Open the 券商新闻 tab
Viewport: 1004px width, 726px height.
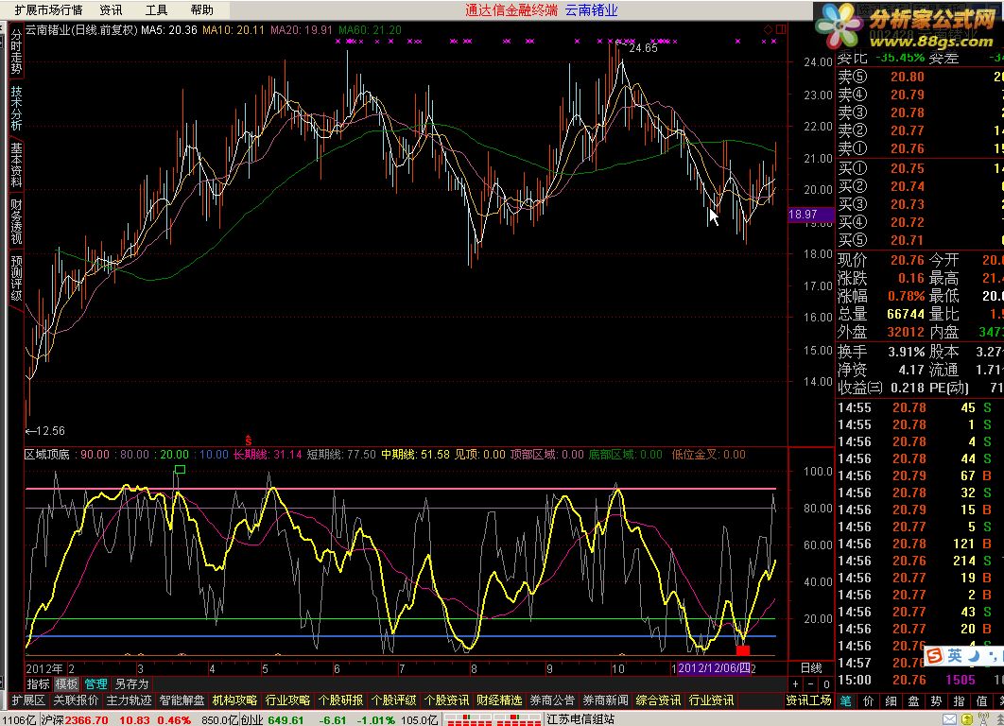point(606,700)
